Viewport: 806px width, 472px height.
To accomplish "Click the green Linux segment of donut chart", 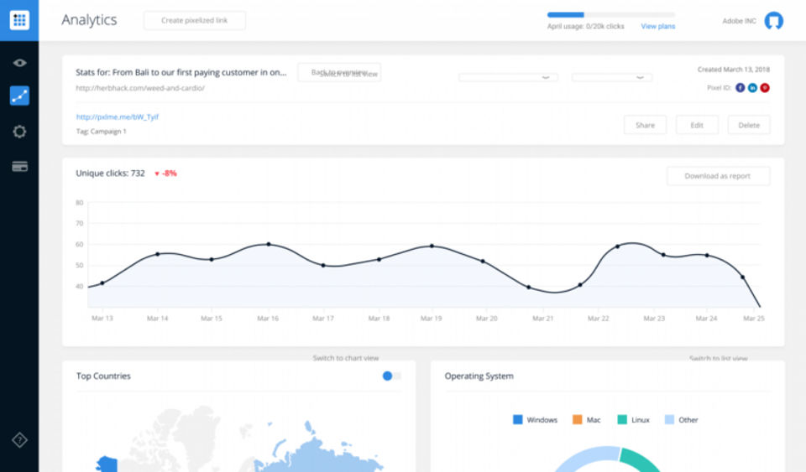I will [639, 459].
